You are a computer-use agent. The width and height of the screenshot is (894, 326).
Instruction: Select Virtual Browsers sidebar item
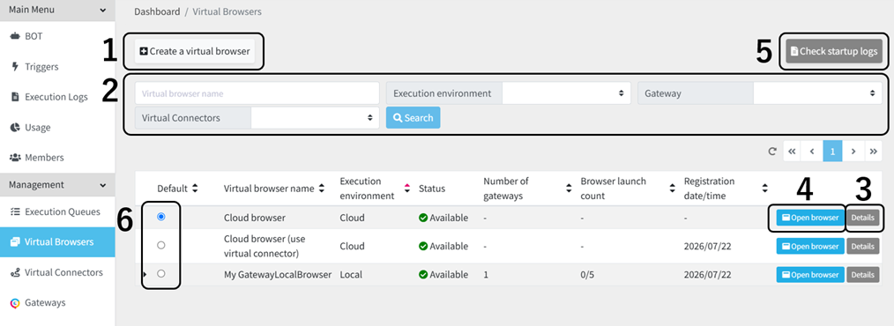click(57, 242)
